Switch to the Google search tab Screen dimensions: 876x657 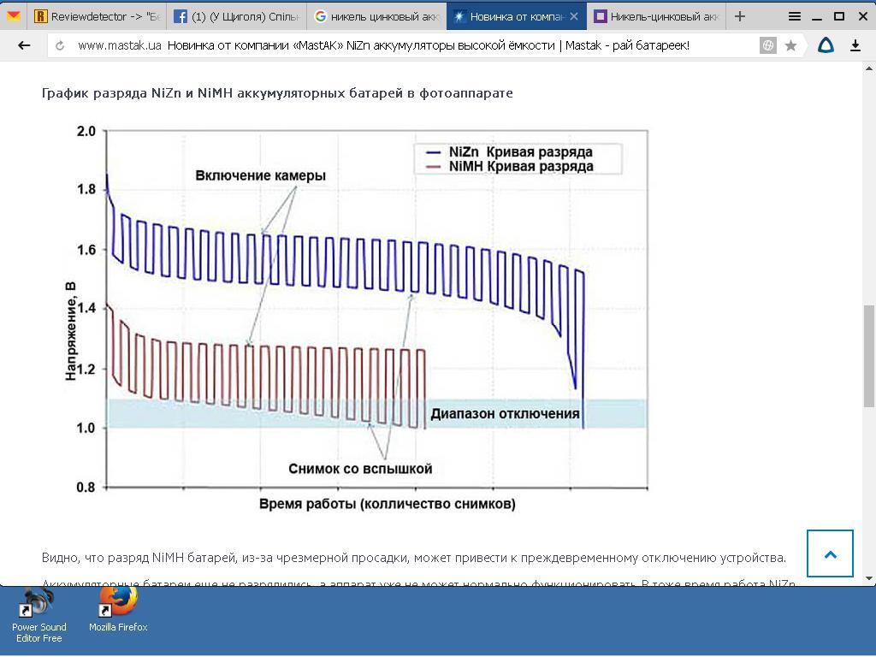(376, 16)
